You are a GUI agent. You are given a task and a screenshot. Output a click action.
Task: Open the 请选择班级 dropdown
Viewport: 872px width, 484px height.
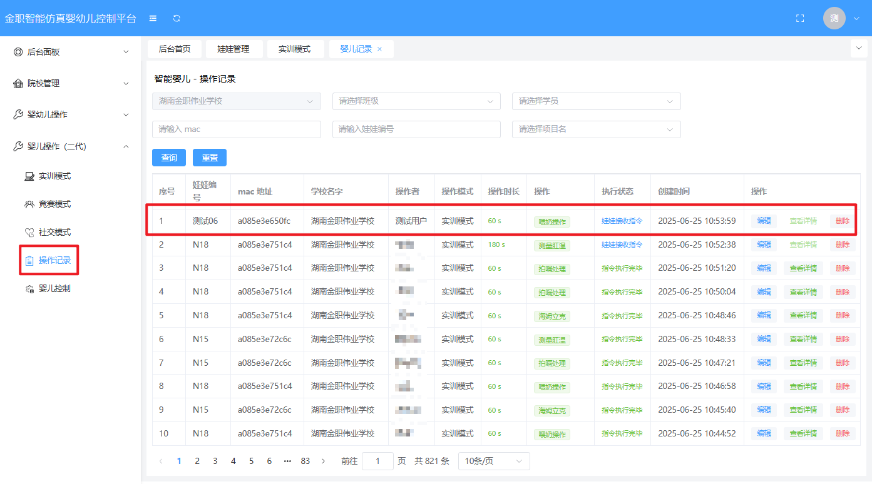(x=416, y=101)
